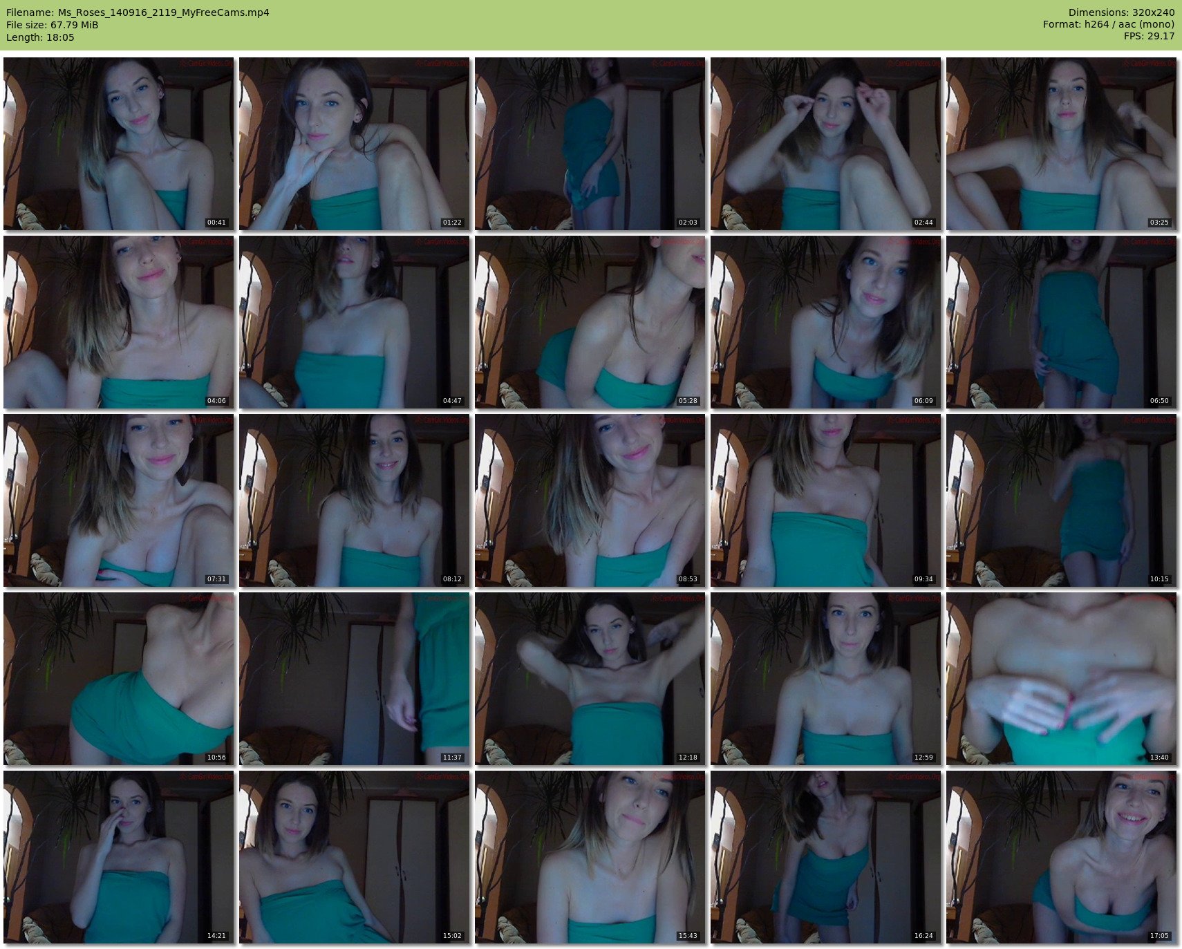Click the Filename text in header
1182x949 pixels.
(x=138, y=12)
